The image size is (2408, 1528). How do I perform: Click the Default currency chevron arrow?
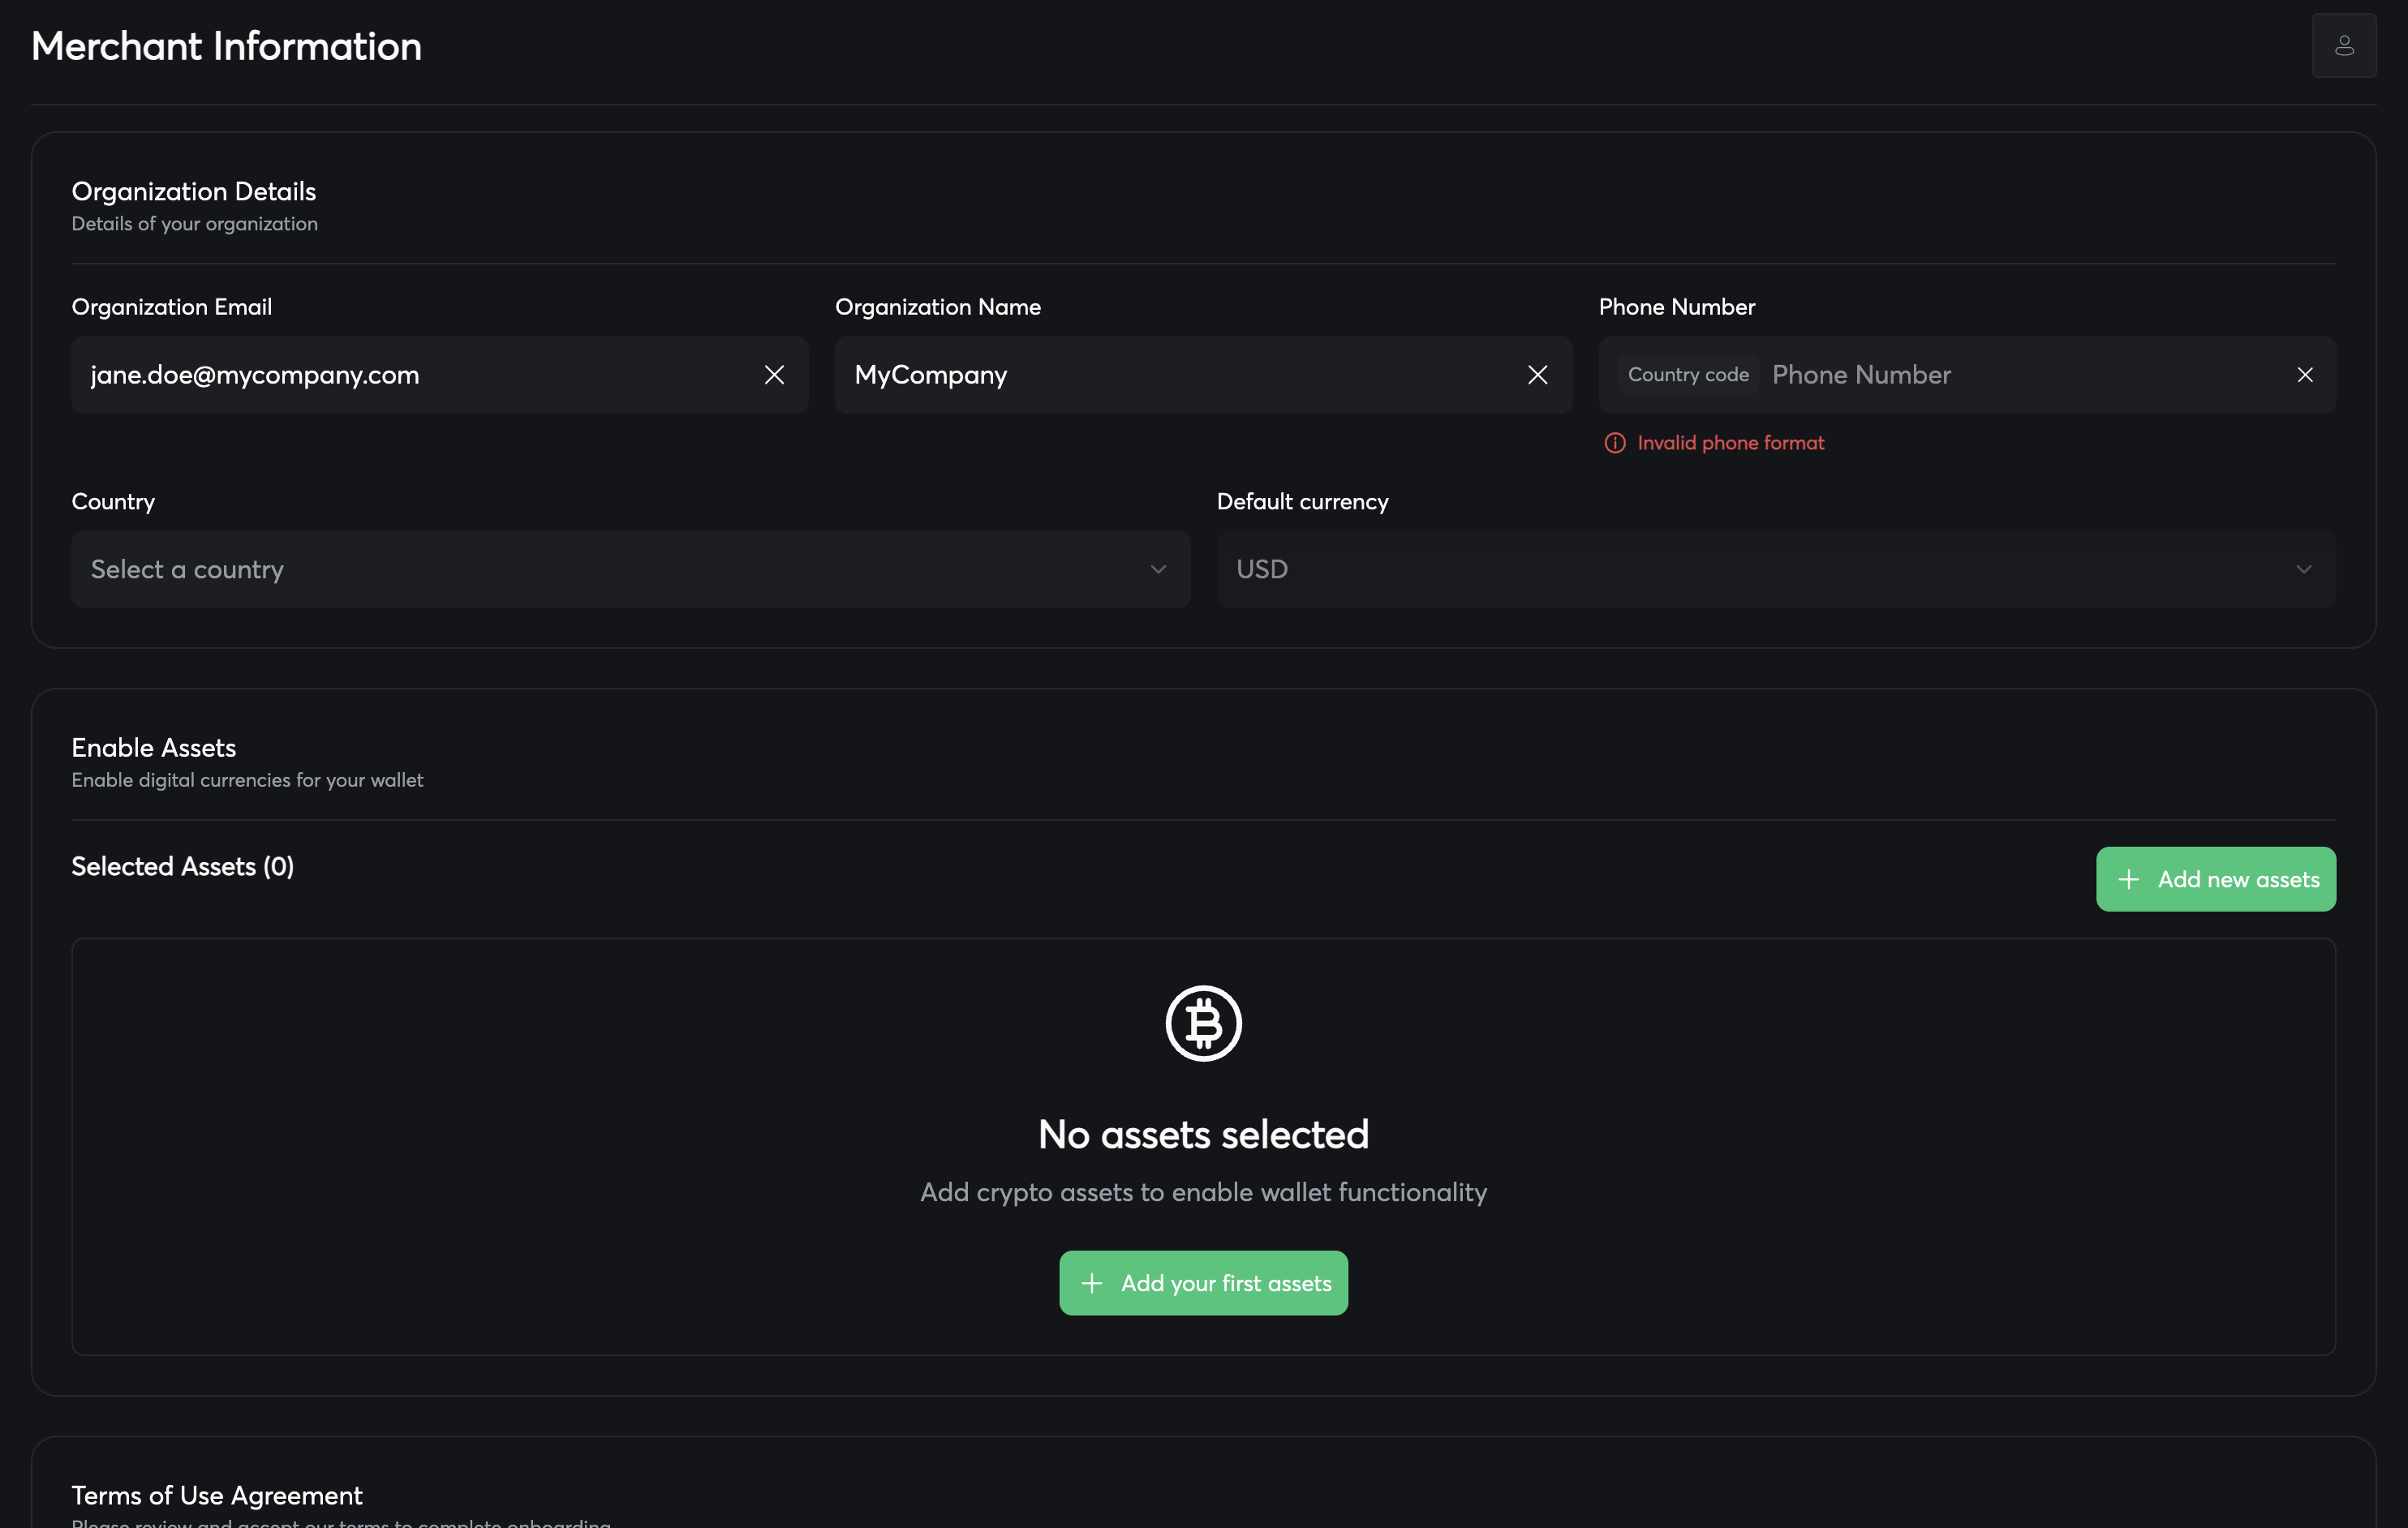[2303, 569]
